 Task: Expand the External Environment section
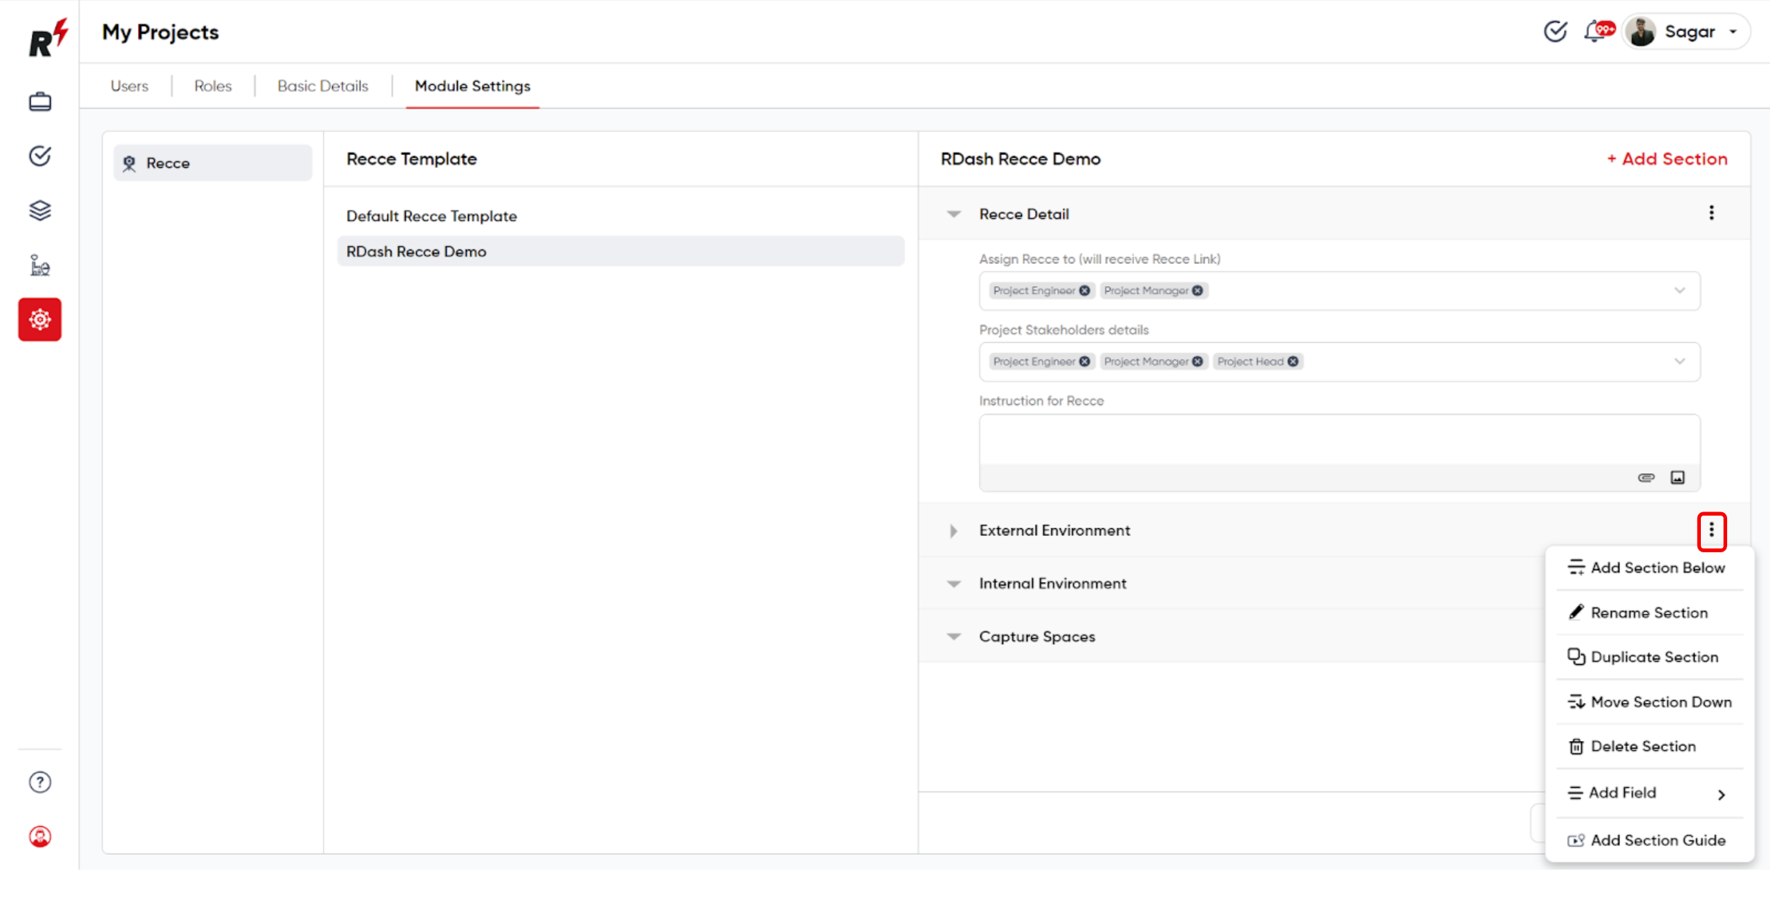pos(953,530)
